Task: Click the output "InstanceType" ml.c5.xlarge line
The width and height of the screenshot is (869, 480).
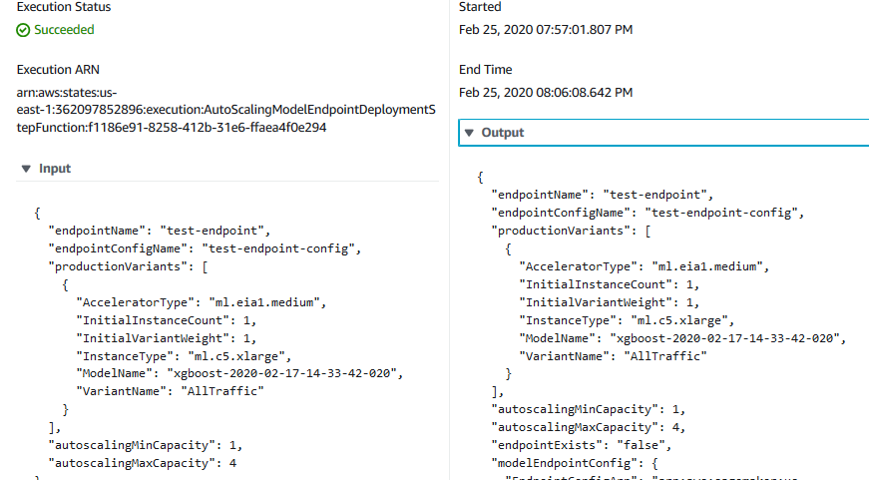Action: coord(627,320)
